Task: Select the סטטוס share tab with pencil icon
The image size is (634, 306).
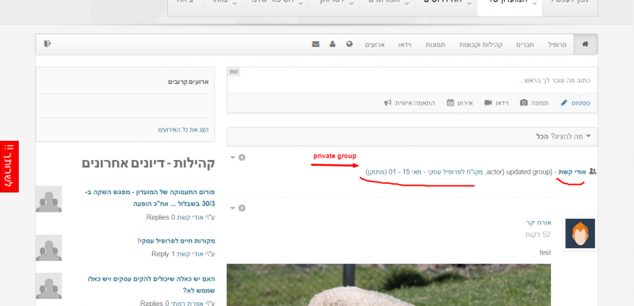Action: (x=575, y=103)
